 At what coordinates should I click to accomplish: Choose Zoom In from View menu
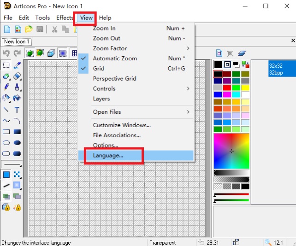[x=136, y=28]
